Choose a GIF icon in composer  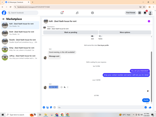(55, 107)
